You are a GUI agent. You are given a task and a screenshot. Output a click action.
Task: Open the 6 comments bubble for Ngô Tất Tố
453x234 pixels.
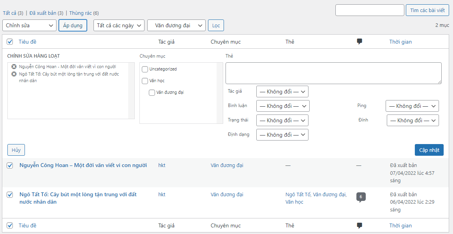click(x=361, y=197)
